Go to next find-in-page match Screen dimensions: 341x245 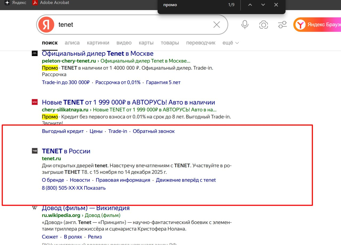pyautogui.click(x=263, y=5)
